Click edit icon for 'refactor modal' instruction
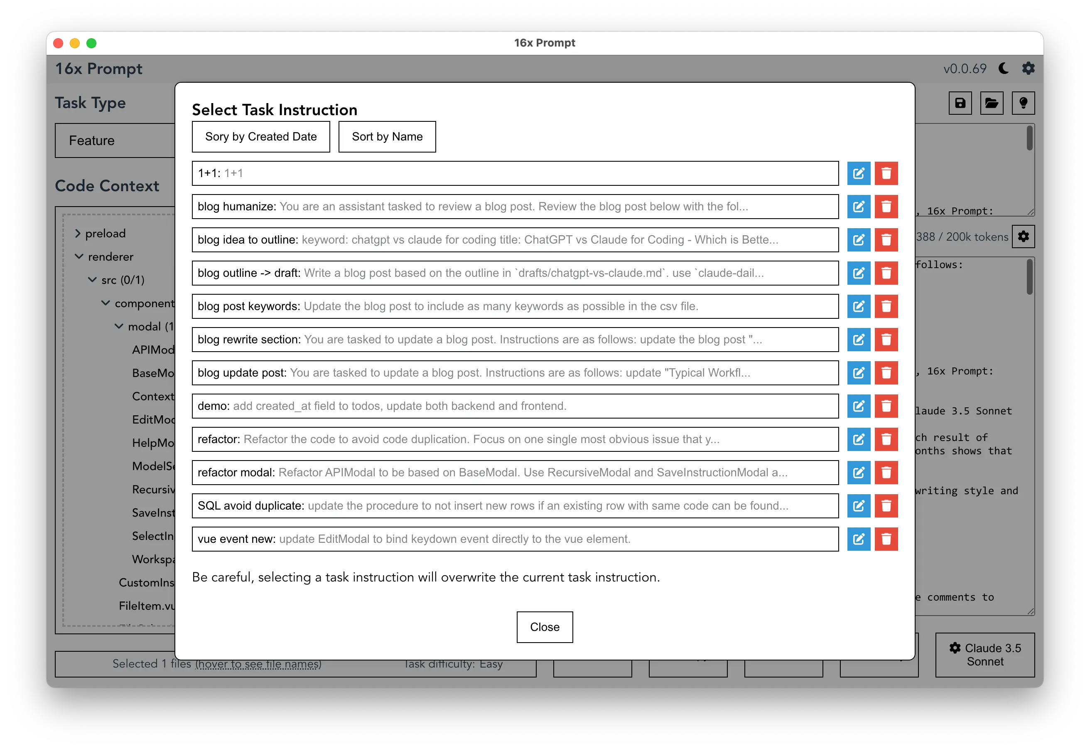This screenshot has height=749, width=1090. point(859,472)
